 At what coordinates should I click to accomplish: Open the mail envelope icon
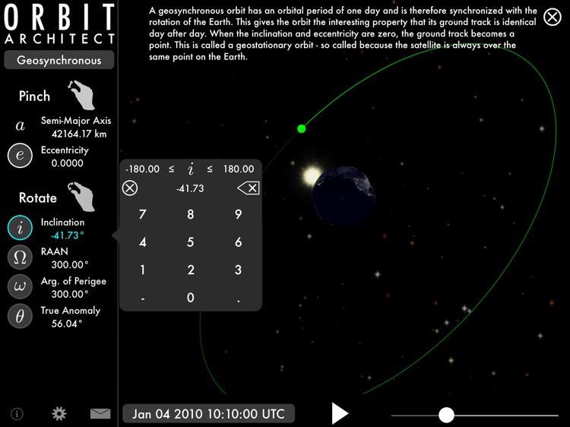tap(100, 413)
